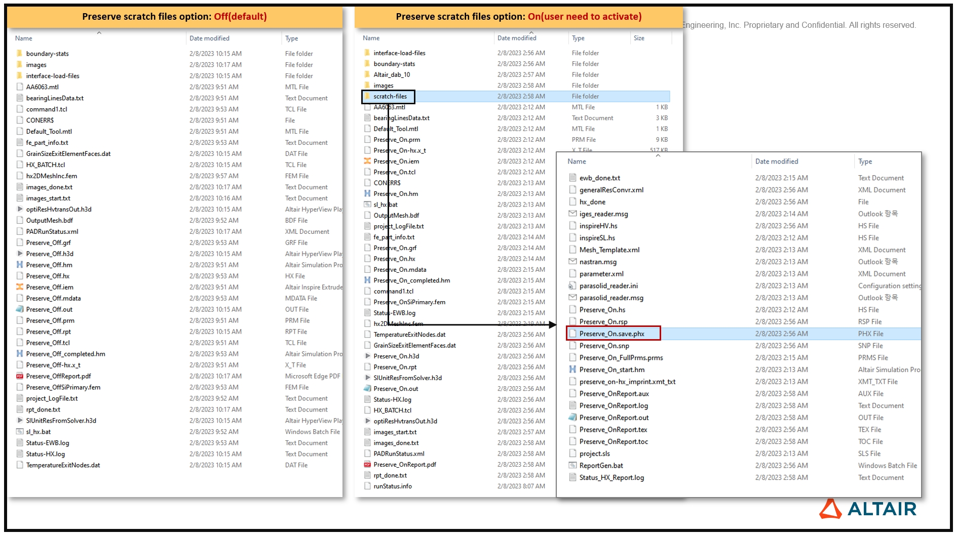Click the Preserve_Off.h3d HyperView player icon
Screen dimensions: 956x535
click(x=20, y=254)
